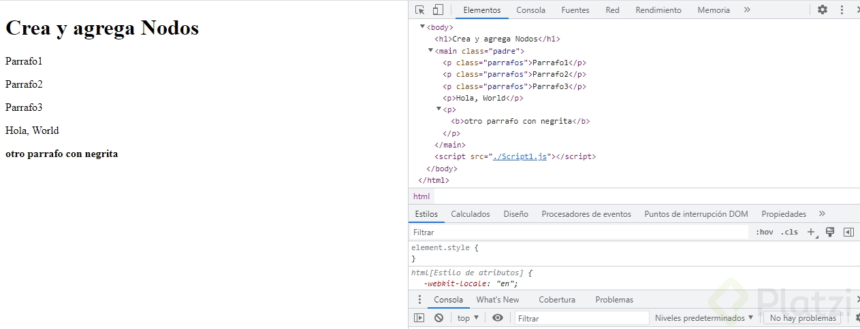This screenshot has height=329, width=860.
Task: Toggle computed styles sidebar icon
Action: pyautogui.click(x=848, y=232)
